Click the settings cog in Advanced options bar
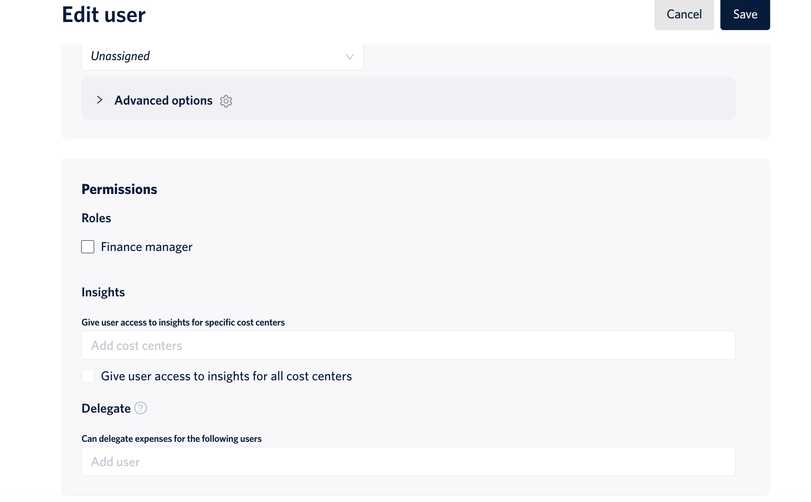Viewport: 811px width, 502px height. 226,101
